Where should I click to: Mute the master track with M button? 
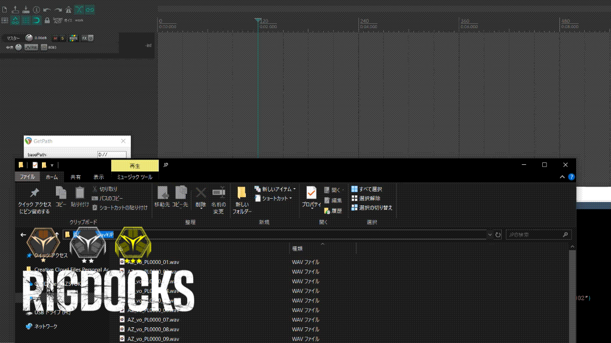coord(55,38)
